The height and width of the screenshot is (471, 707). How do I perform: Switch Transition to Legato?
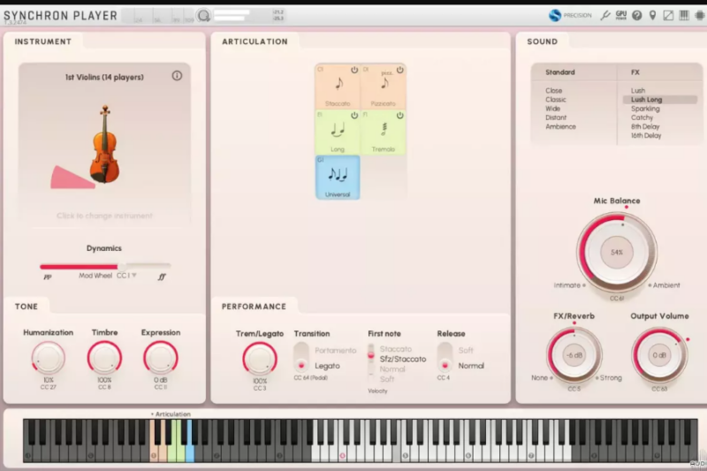click(327, 366)
